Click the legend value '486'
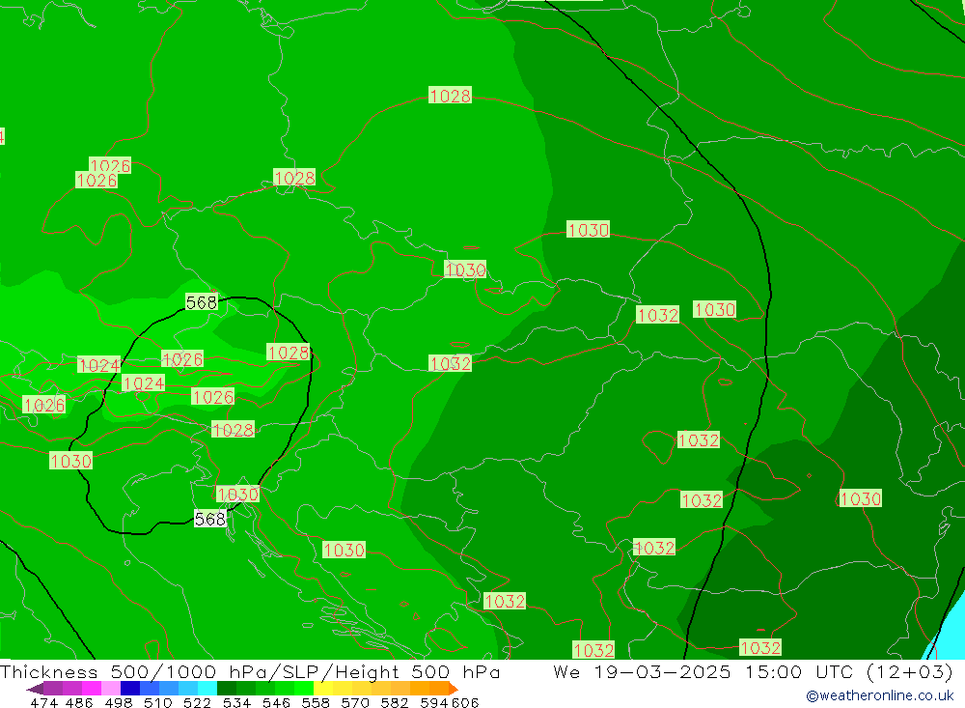Image resolution: width=965 pixels, height=708 pixels. (x=77, y=702)
